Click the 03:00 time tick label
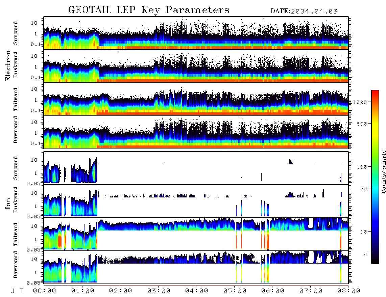Viewport: 386px width, 297px height. [x=159, y=291]
